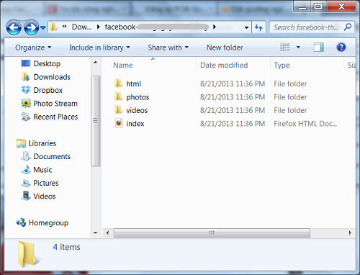Sort by Date modified column header
This screenshot has width=360, height=275.
(x=224, y=65)
